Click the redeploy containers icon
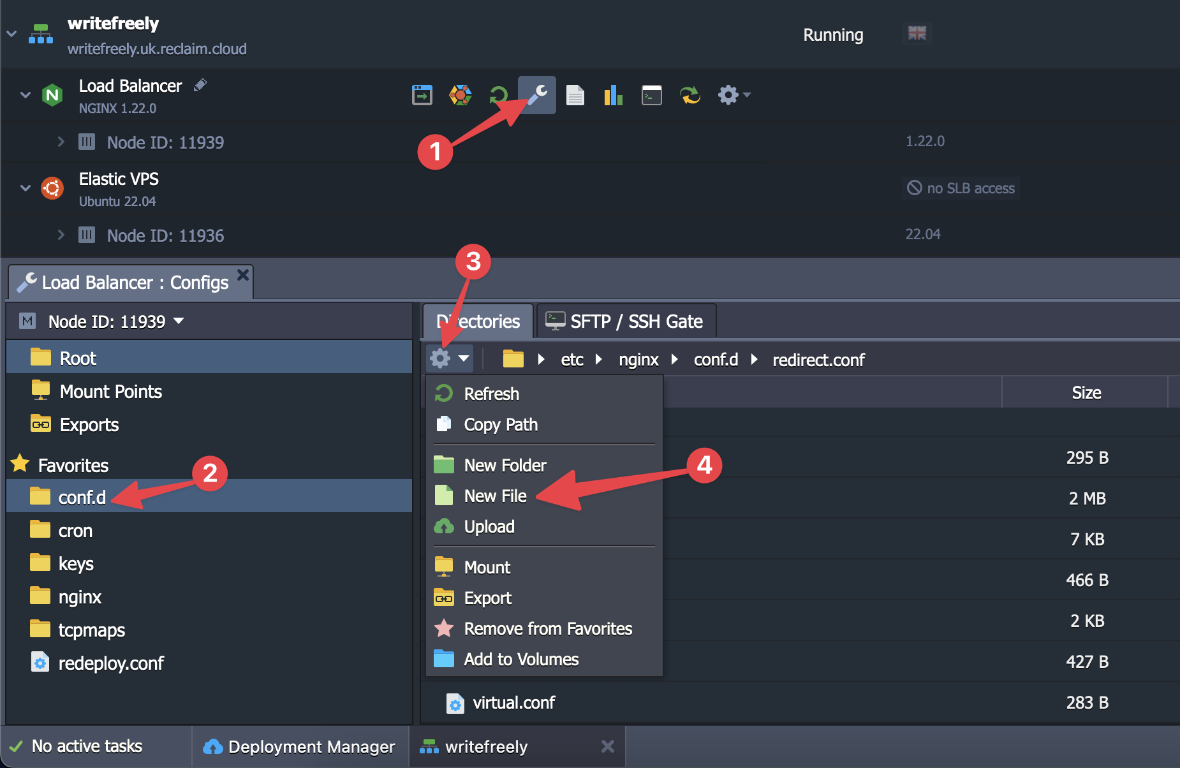Screen dimensions: 1180x768 690,95
